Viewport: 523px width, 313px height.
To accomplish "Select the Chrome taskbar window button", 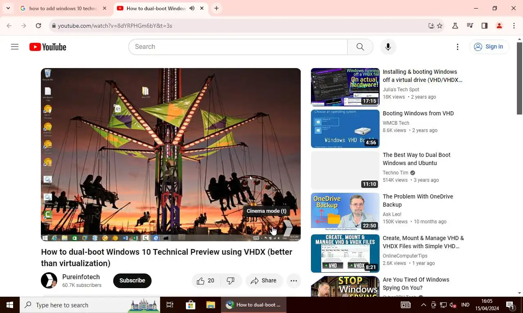I will pos(254,305).
